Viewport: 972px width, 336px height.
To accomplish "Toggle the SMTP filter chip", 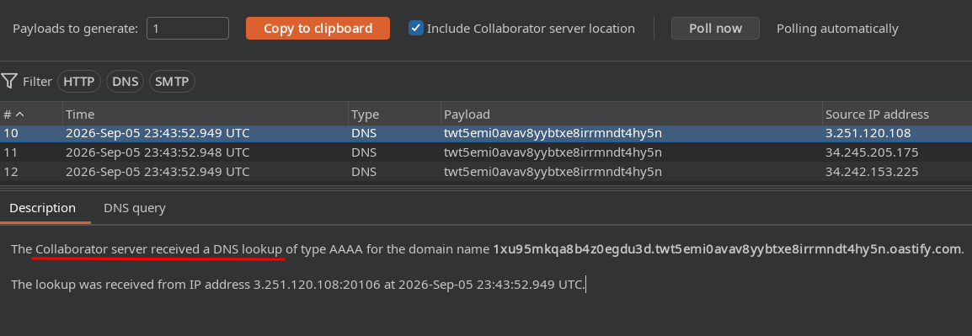I will [x=172, y=81].
